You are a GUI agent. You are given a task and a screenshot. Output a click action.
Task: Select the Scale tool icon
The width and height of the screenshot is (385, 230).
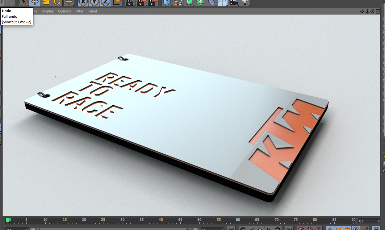pos(46,2)
